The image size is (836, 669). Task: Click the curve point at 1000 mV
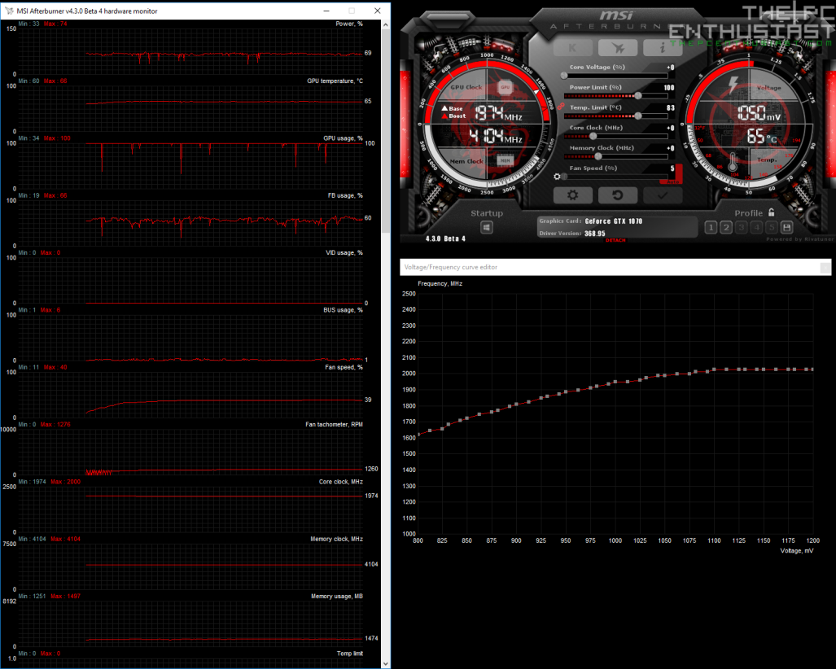(x=615, y=382)
